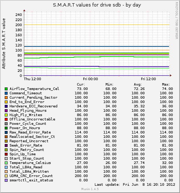The width and height of the screenshot is (180, 193).
Task: Click the Temperature_Celsius light green swatch
Action: click(x=6, y=163)
